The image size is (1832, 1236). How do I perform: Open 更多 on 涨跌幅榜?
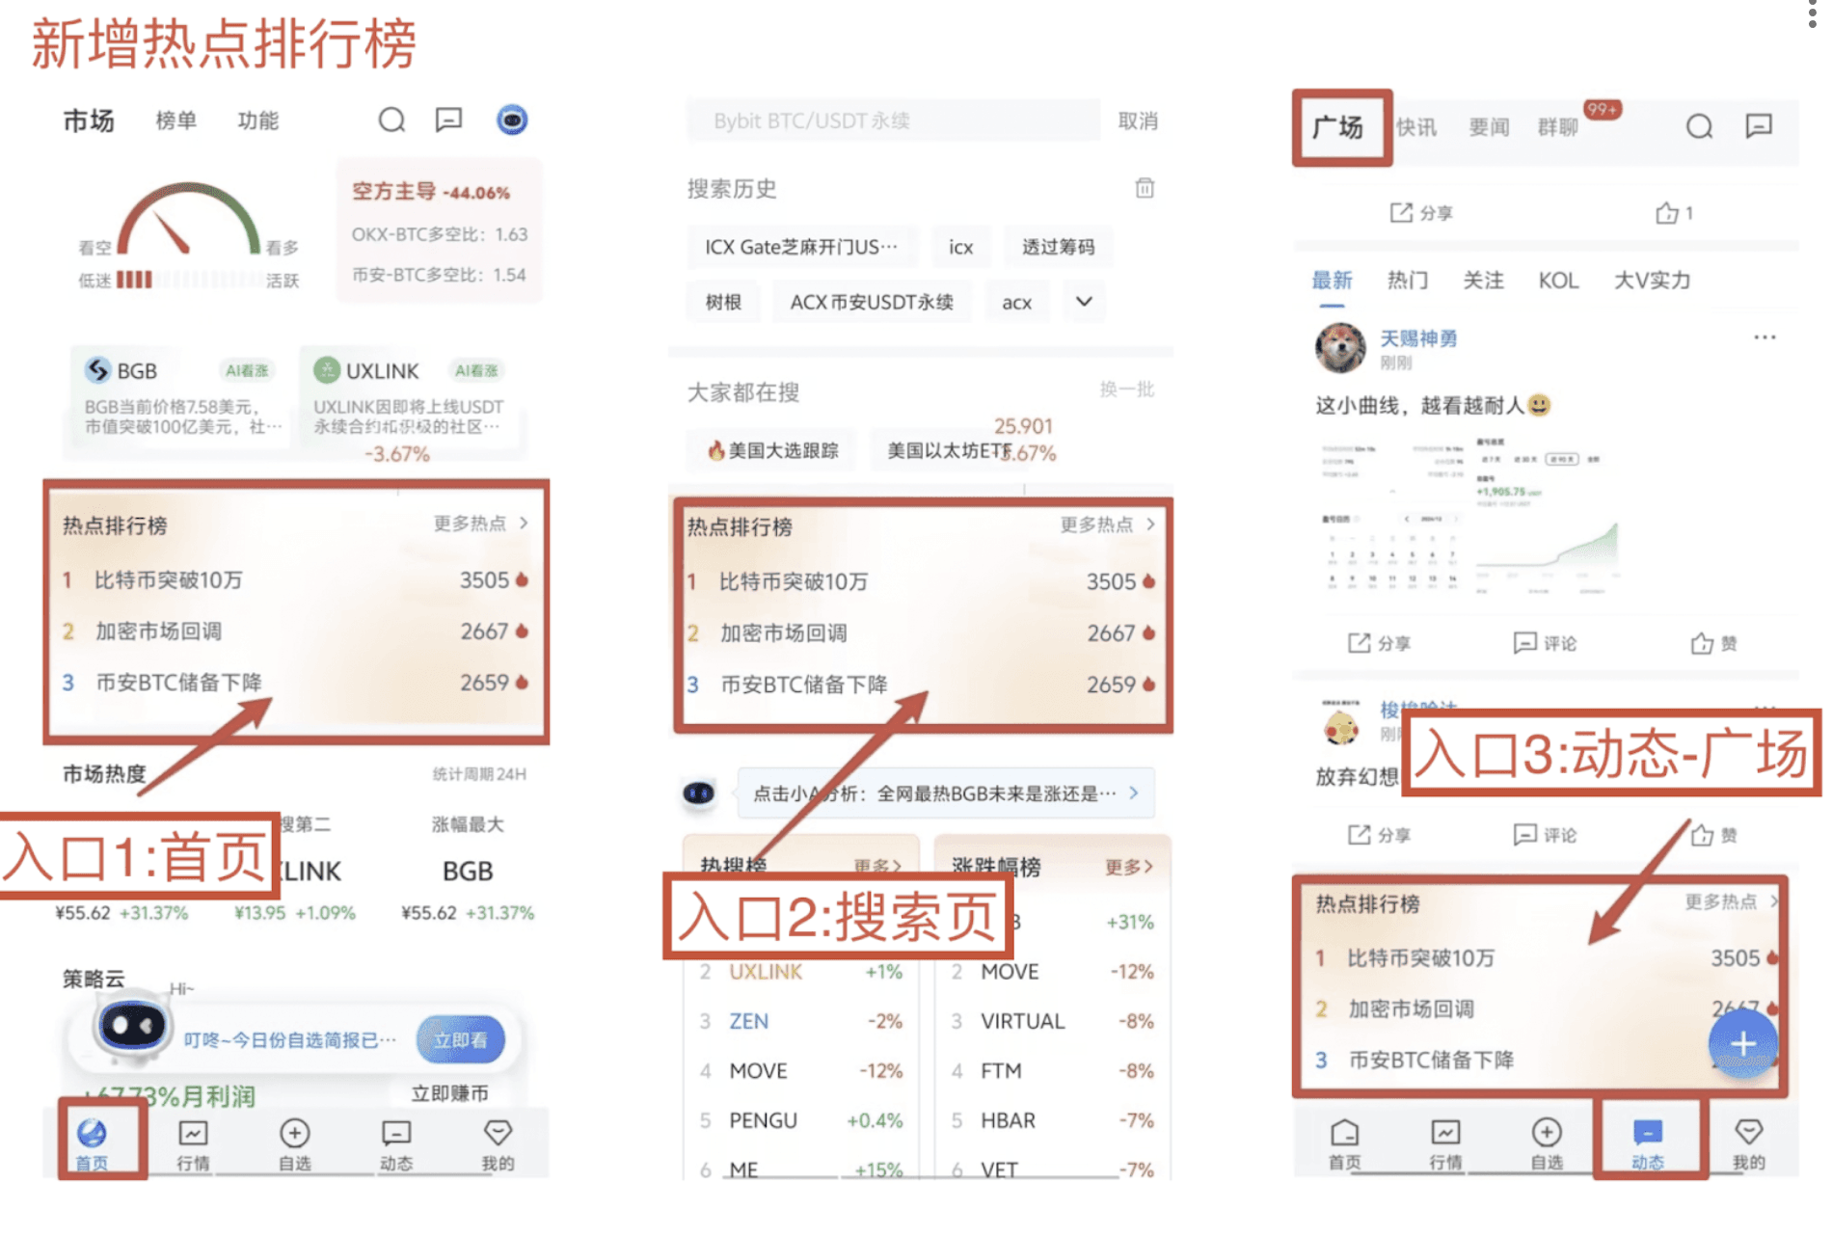1128,867
